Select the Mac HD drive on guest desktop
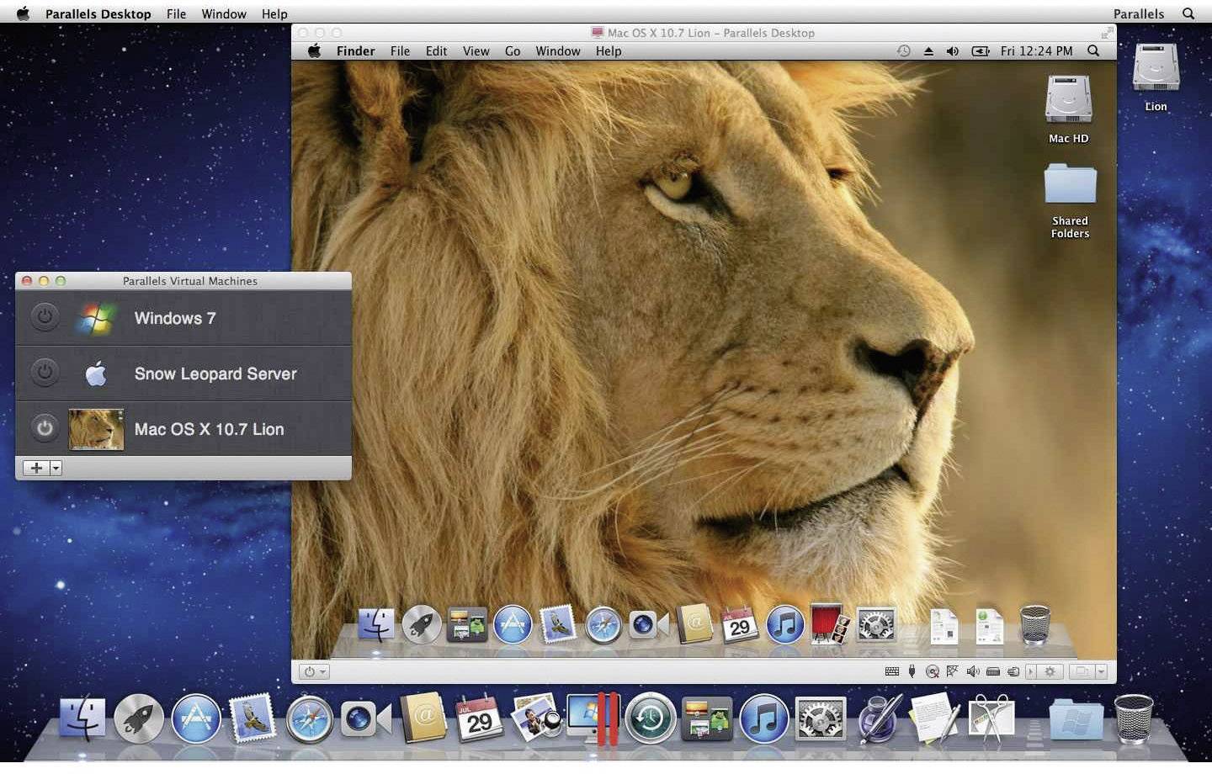The height and width of the screenshot is (774, 1212). 1069,108
